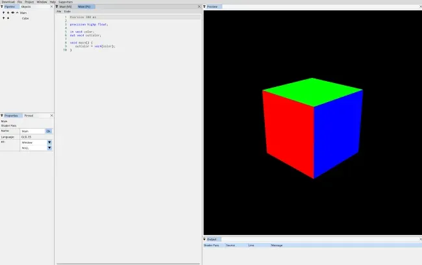422x265 pixels.
Task: Open the Code menu in editor
Action: pos(68,12)
